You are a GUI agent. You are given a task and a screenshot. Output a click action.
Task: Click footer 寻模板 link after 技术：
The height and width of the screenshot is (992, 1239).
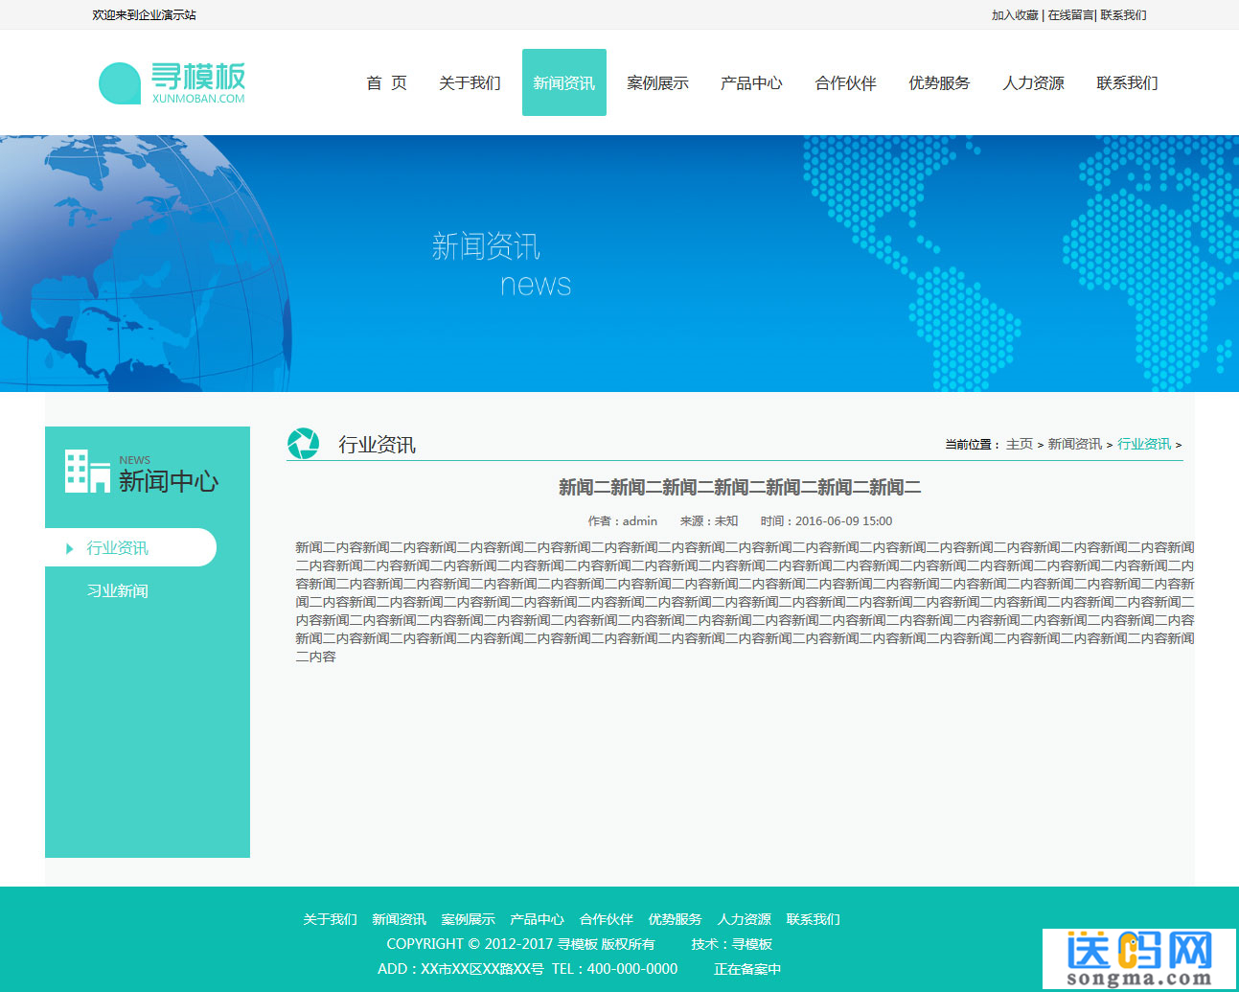(x=752, y=944)
